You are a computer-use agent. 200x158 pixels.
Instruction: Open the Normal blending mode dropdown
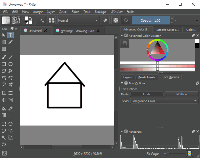point(78,20)
